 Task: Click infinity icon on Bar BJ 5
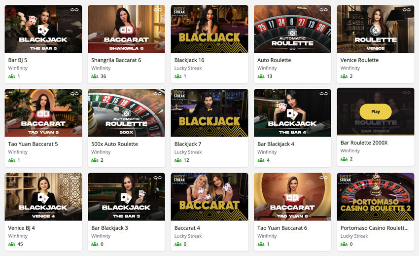click(x=74, y=10)
